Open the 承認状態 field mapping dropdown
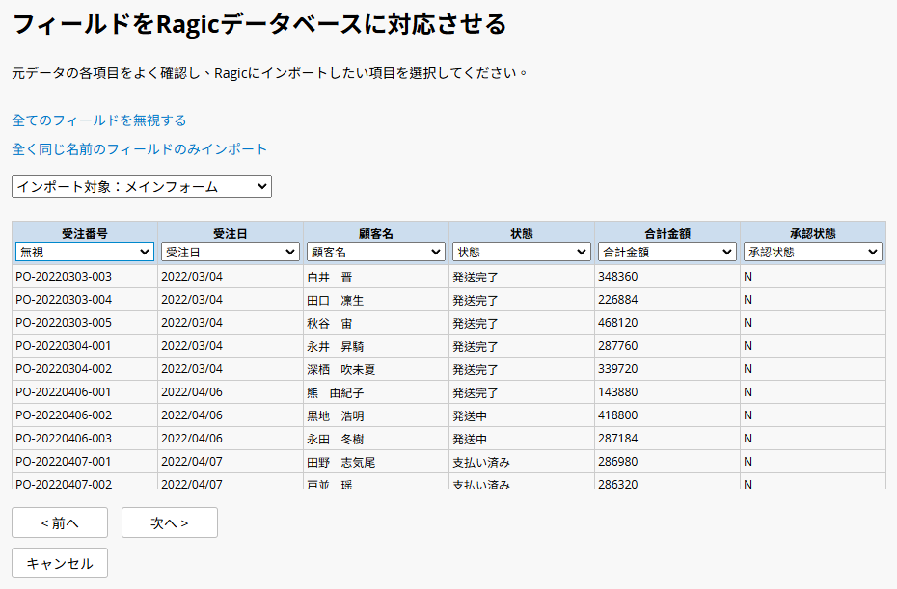 [x=812, y=252]
